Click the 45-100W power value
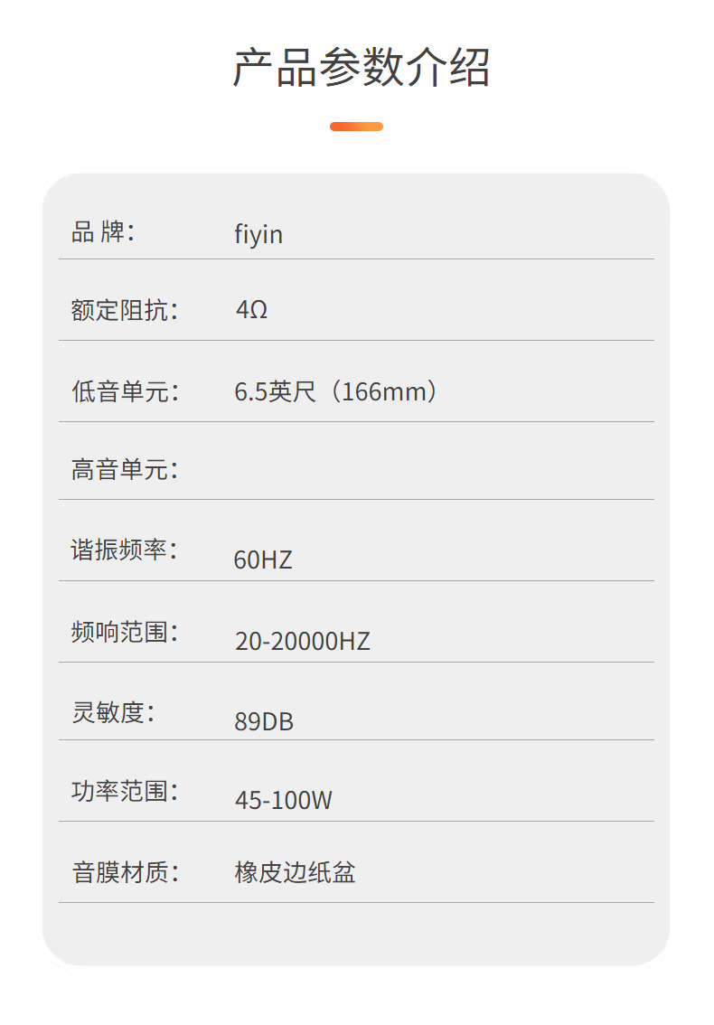 point(284,801)
